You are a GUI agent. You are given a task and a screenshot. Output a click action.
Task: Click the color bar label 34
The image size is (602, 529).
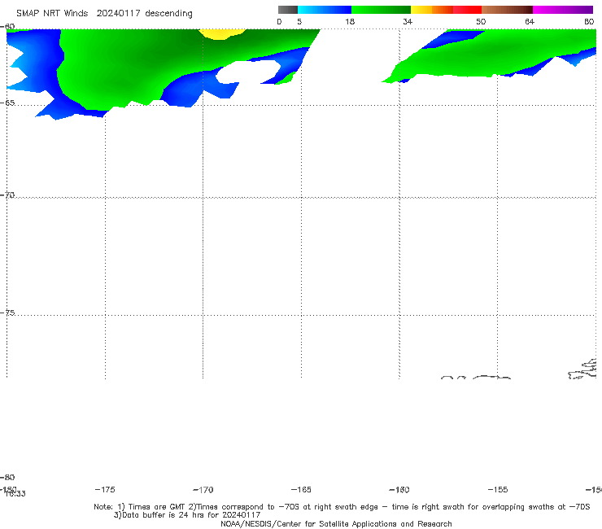coord(408,22)
